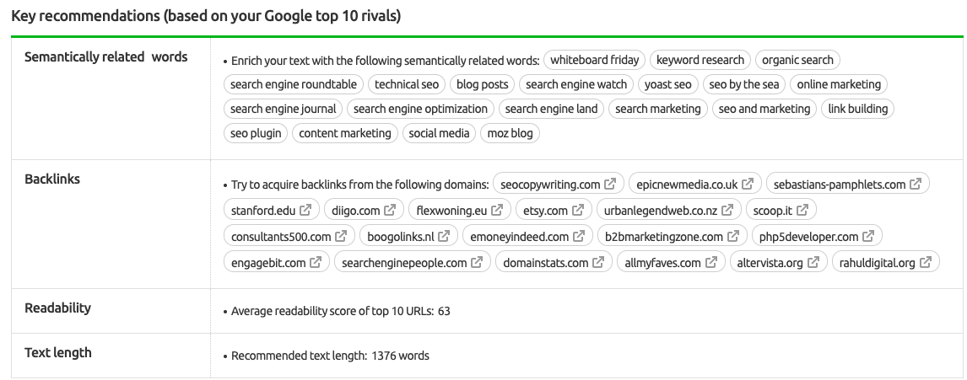Choose the "content marketing" tag
The height and width of the screenshot is (380, 967).
(x=345, y=133)
